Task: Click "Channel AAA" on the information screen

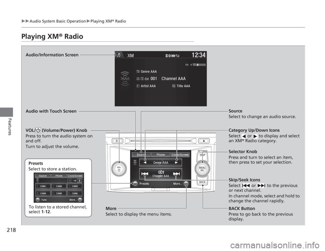Action: click(173, 79)
